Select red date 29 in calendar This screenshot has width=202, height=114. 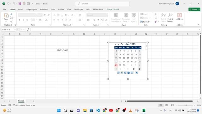click(116, 65)
